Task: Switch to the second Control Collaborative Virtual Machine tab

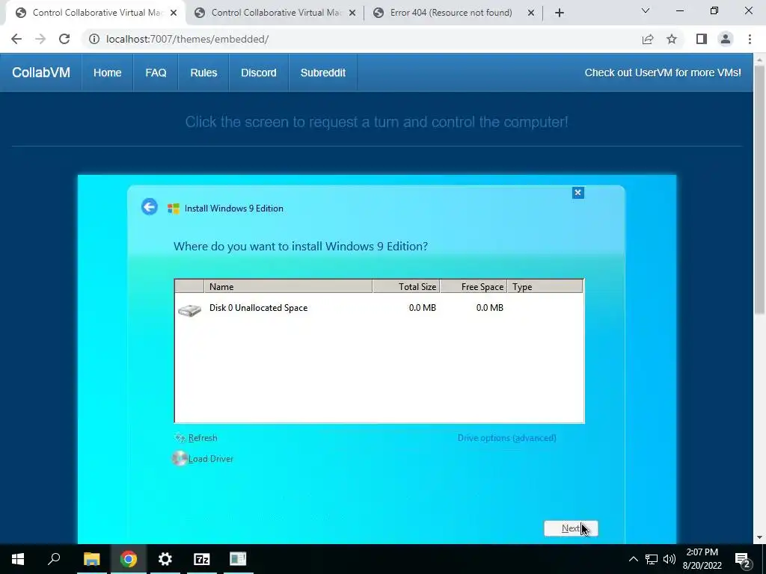Action: [x=275, y=13]
